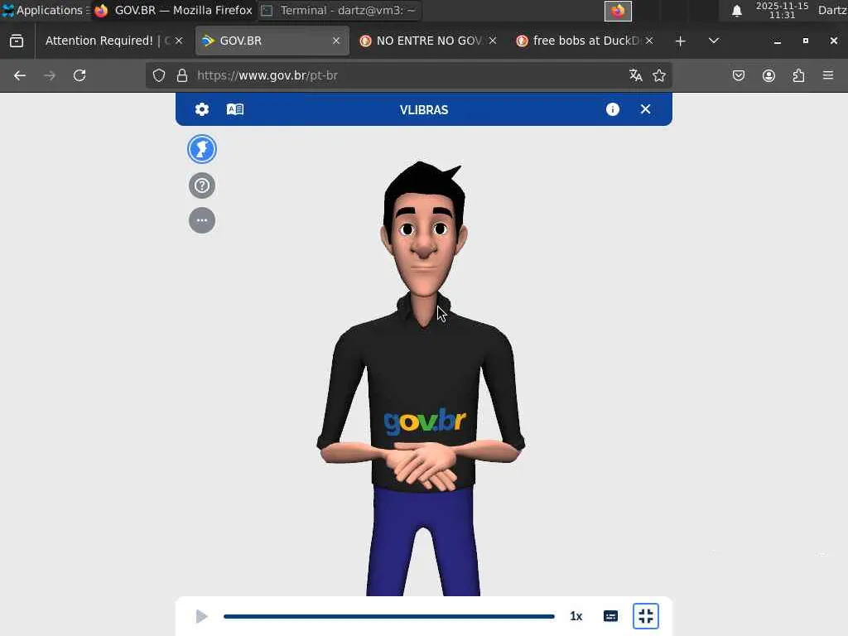Bookmark this page with star
This screenshot has width=848, height=636.
coord(658,75)
